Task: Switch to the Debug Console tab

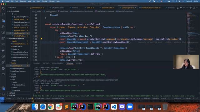Action: (57, 63)
